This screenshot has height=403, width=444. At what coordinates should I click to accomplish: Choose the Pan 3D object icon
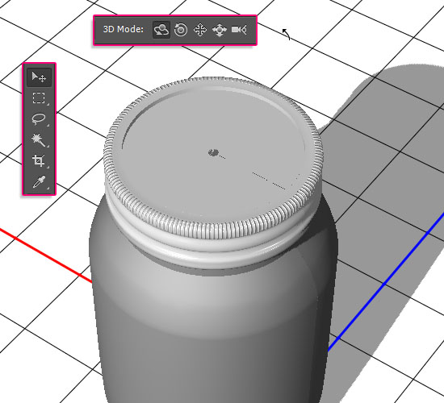pyautogui.click(x=200, y=30)
